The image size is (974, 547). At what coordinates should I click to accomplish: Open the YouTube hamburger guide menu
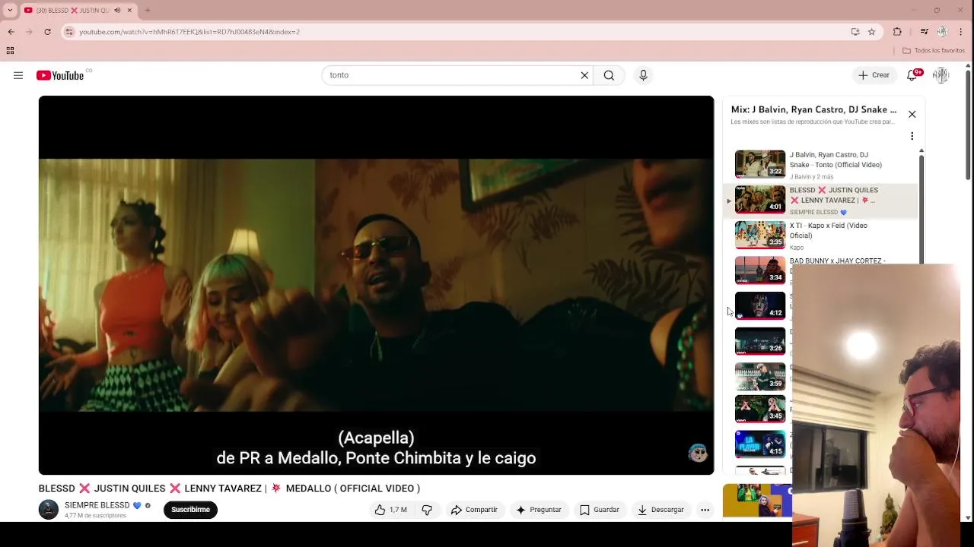[18, 75]
